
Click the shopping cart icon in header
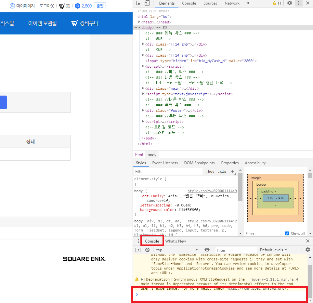(62, 6)
